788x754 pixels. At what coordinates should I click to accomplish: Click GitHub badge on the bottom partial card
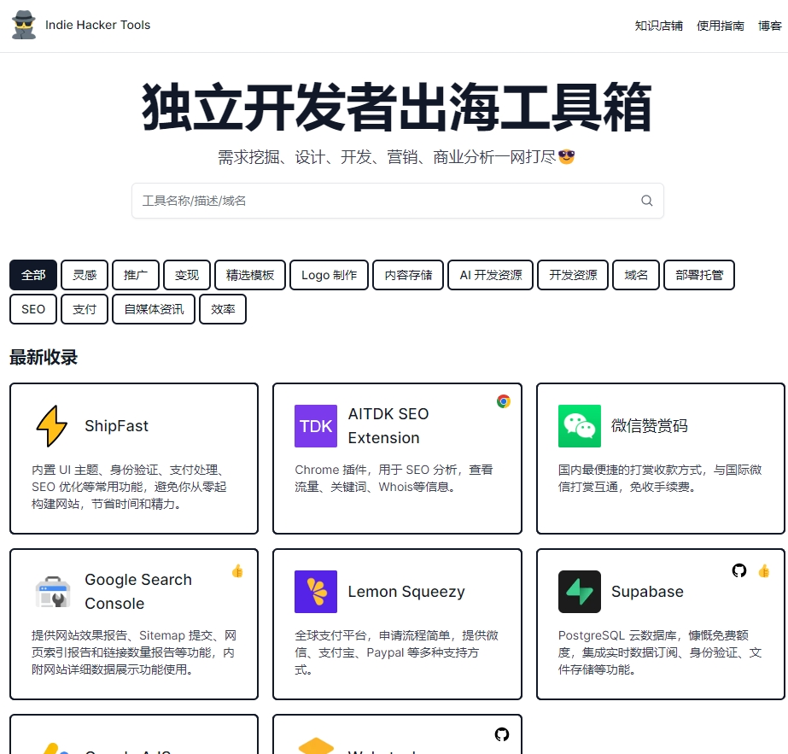coord(501,734)
